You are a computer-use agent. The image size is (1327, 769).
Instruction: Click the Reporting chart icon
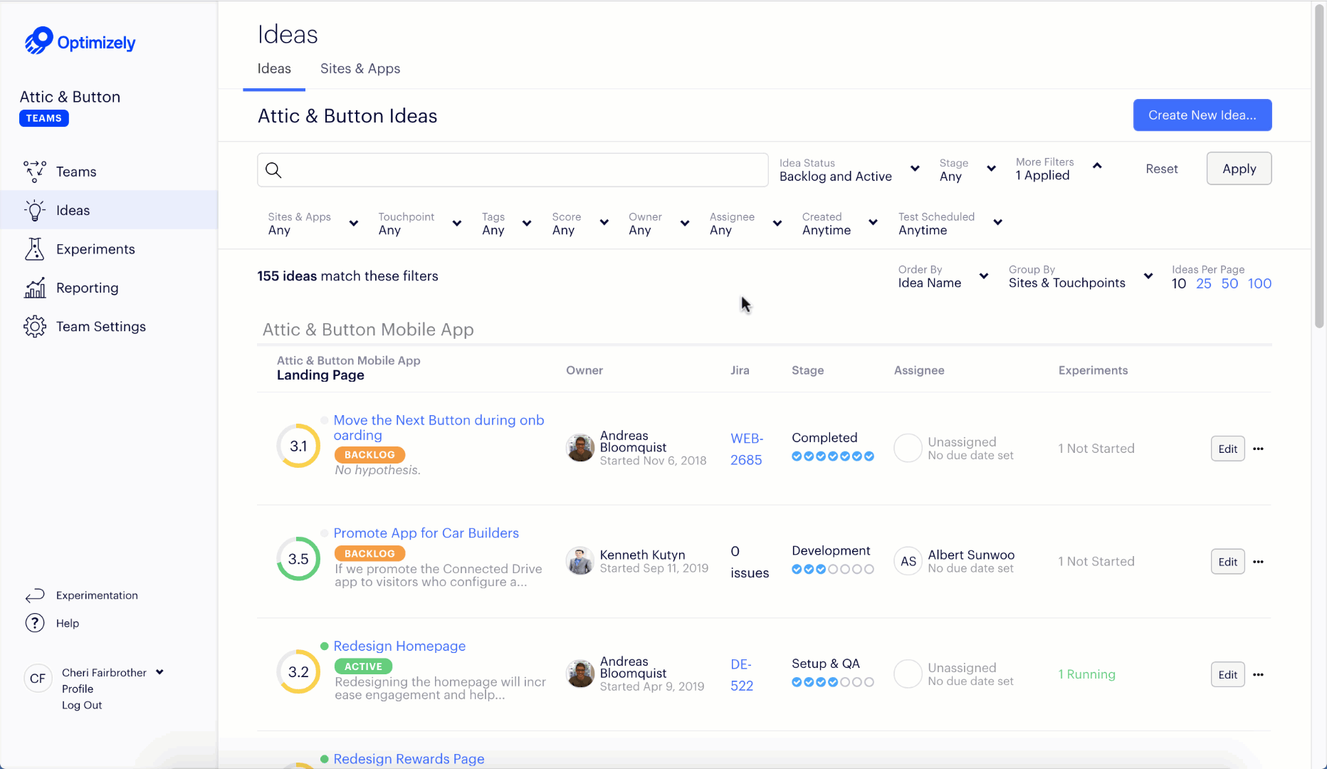pos(35,288)
